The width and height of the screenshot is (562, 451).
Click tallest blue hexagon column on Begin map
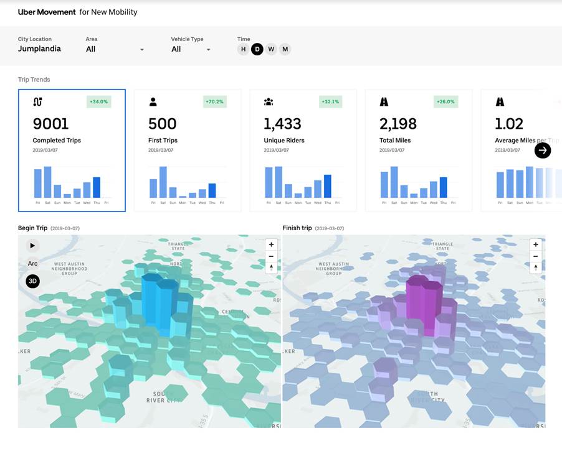pos(152,299)
